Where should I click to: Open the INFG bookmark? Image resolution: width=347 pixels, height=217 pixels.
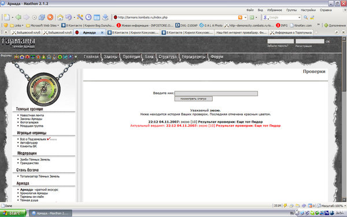tap(282, 25)
